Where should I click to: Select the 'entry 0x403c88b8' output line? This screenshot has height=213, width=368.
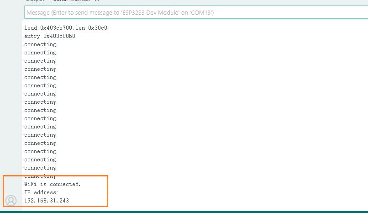click(50, 36)
